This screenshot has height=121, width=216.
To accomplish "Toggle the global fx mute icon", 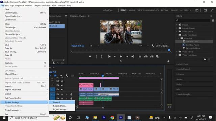I will 121,61.
